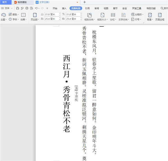Viewport: 168px width, 161px height.
Task: Click the 分栏 (columns) icon
Action: pos(113,15)
